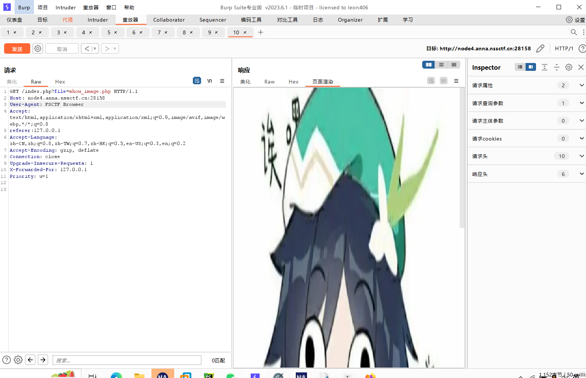This screenshot has height=378, width=586.
Task: Switch request view to 美化 tab
Action: point(12,82)
